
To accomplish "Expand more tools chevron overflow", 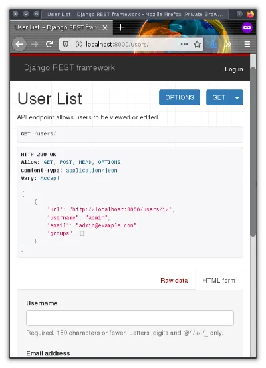I will [228, 44].
